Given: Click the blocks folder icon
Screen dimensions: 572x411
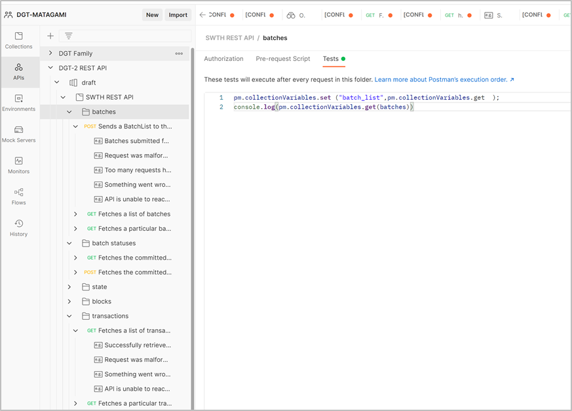Looking at the screenshot, I should tap(86, 302).
